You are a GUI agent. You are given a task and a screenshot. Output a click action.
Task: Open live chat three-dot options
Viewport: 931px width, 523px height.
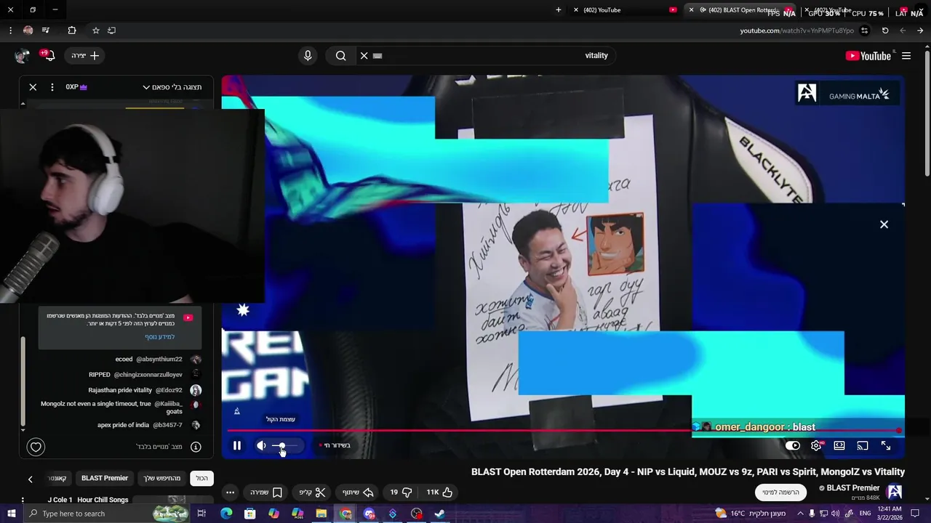point(52,87)
